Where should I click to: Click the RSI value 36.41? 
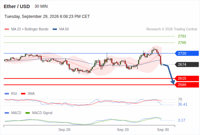tap(182, 104)
